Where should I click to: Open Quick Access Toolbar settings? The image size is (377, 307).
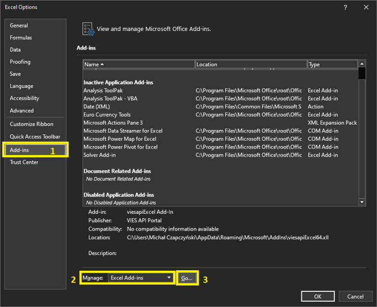point(35,137)
